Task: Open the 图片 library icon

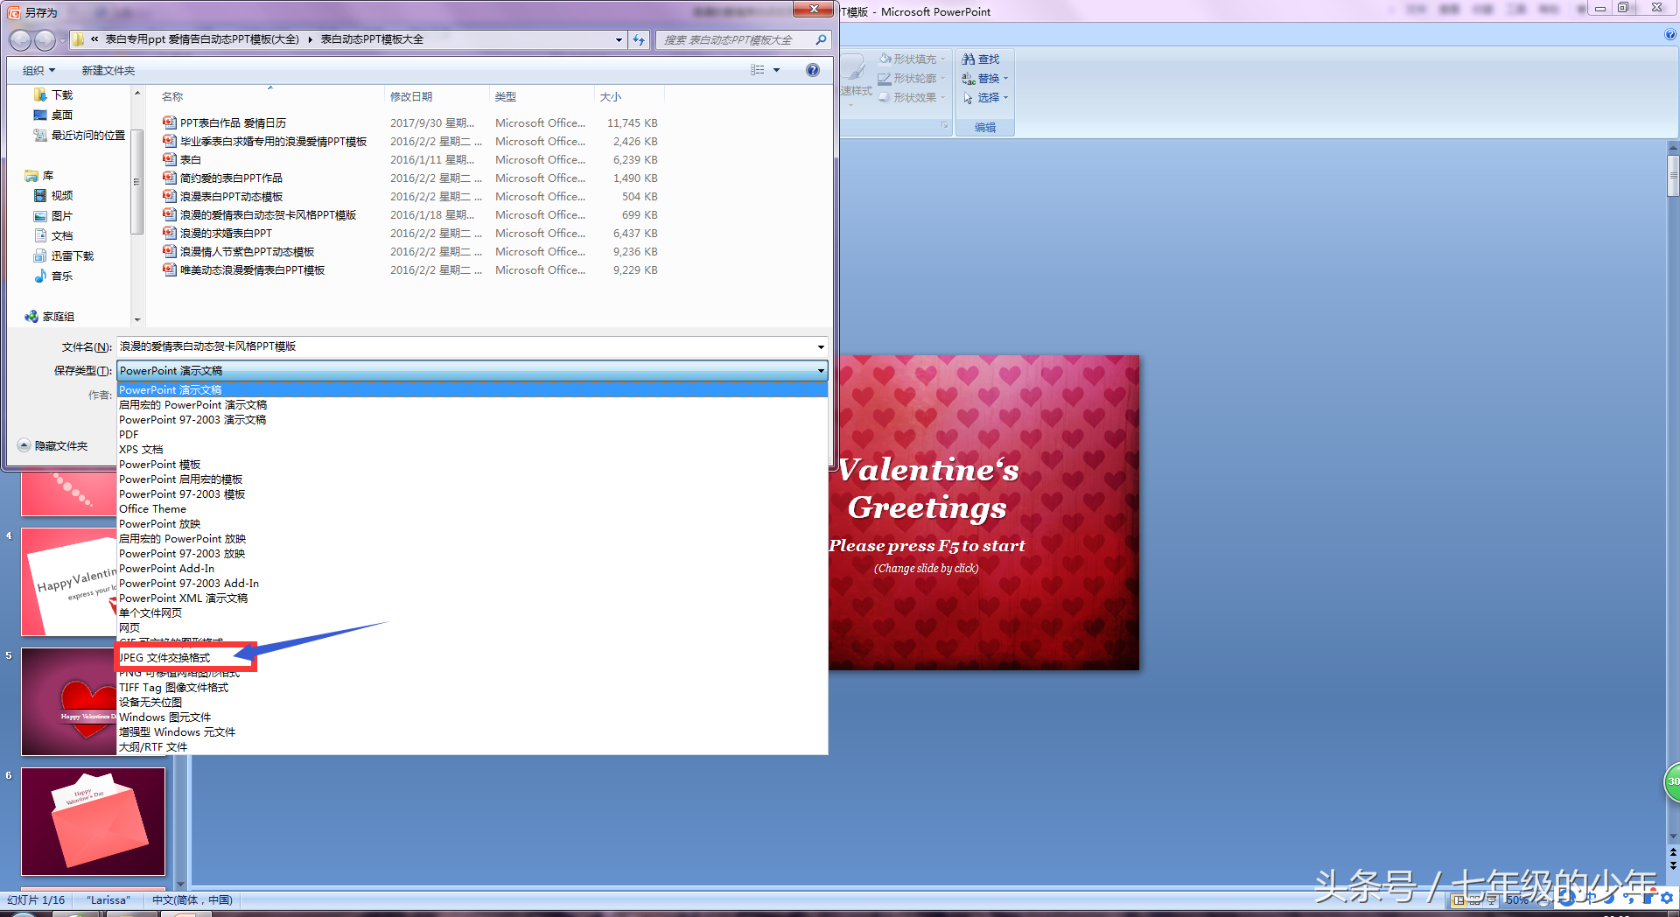Action: [x=40, y=215]
